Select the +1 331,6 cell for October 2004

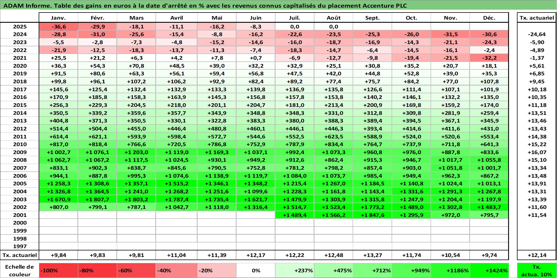coord(411,191)
